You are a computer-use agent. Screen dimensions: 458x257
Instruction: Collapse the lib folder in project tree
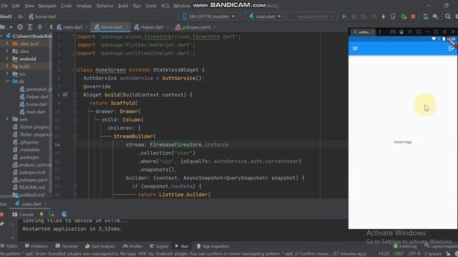click(7, 81)
